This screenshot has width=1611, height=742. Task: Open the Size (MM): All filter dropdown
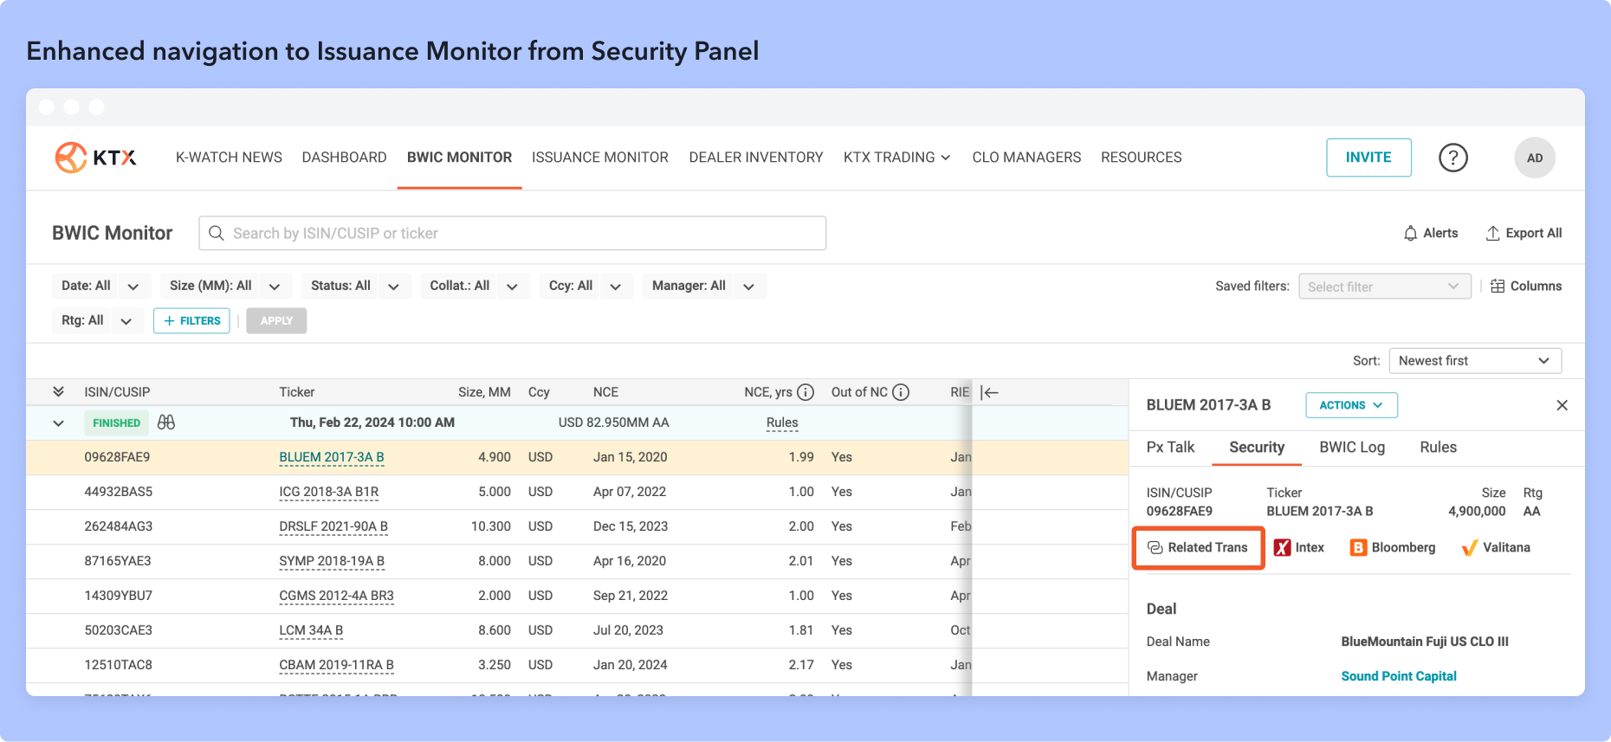[225, 286]
